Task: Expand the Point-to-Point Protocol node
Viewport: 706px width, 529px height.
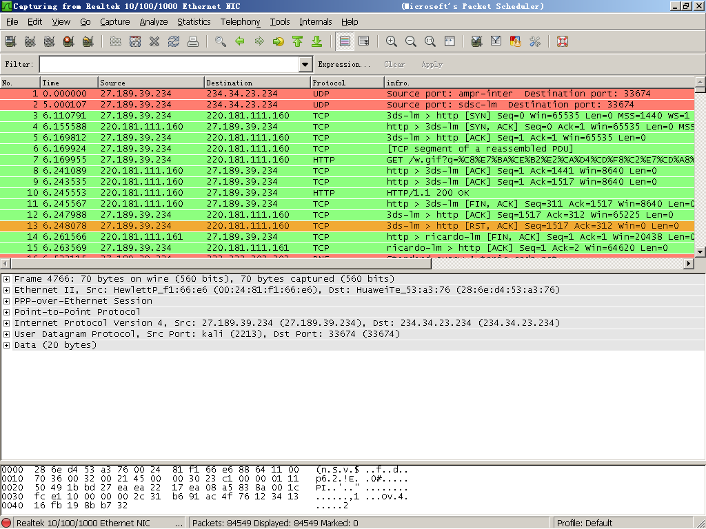Action: tap(6, 312)
